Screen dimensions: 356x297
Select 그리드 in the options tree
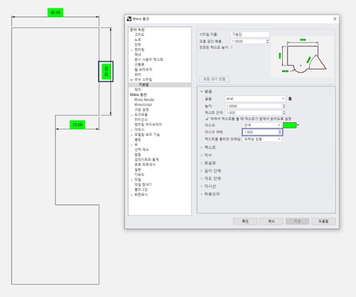(x=139, y=35)
